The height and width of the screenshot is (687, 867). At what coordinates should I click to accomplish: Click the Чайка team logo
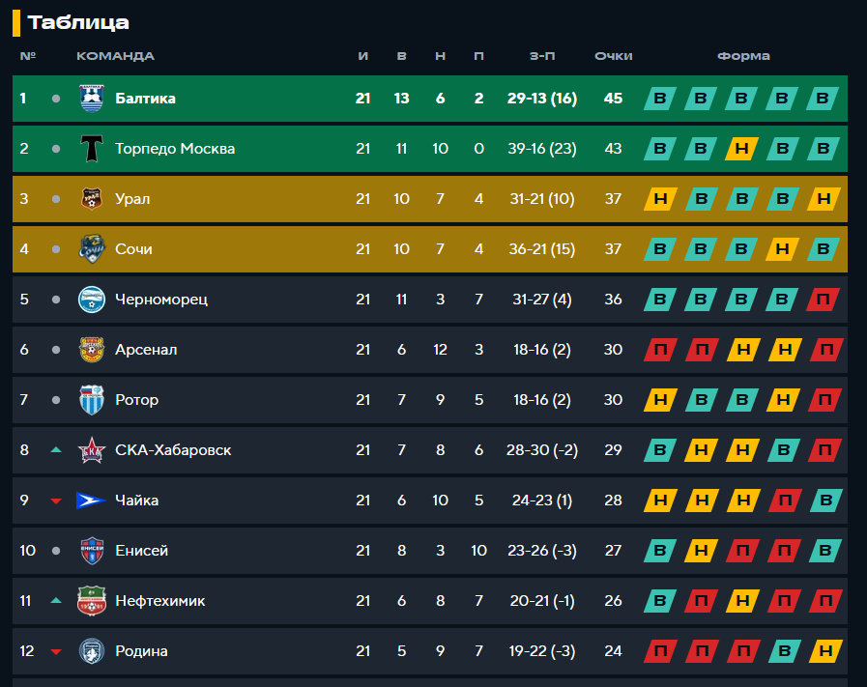[92, 501]
